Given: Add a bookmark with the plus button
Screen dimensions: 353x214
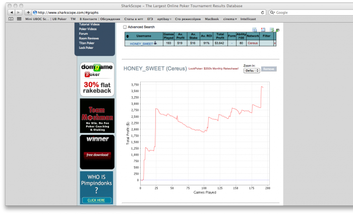Looking at the screenshot, I should click(28, 13).
